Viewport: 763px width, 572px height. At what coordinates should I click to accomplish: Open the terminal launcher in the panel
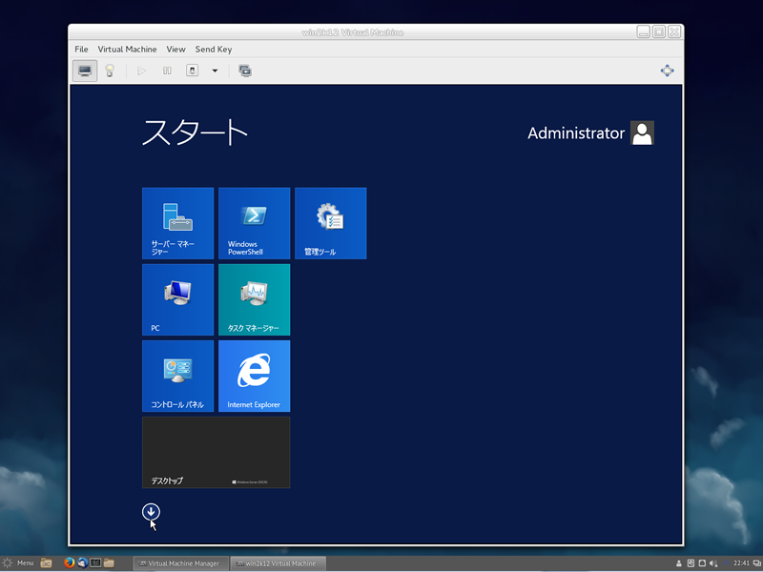pyautogui.click(x=95, y=562)
